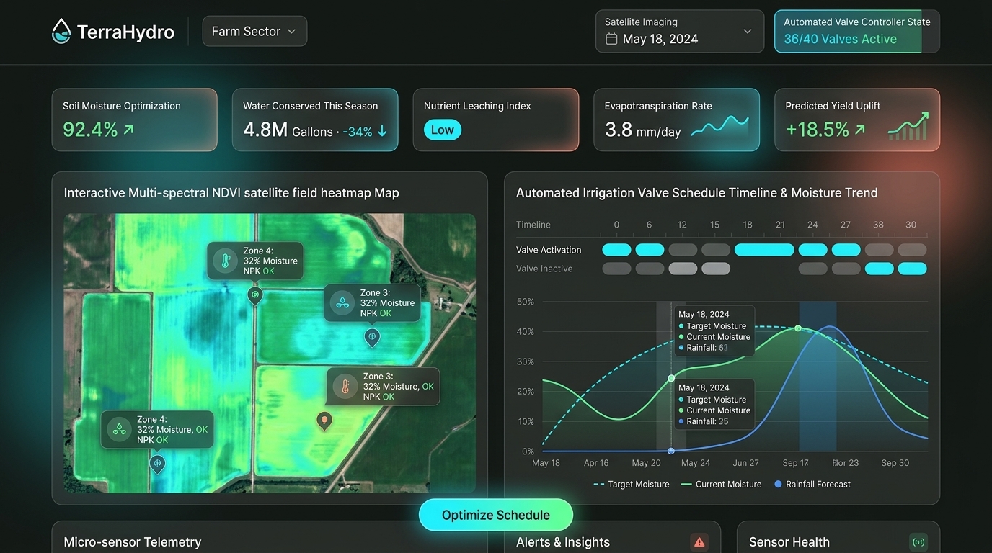Click the 50% y-axis label
The image size is (992, 553).
pos(526,302)
